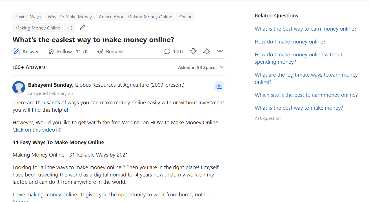The height and width of the screenshot is (202, 369).
Task: Click the Follow feed icon
Action: [x=52, y=52]
